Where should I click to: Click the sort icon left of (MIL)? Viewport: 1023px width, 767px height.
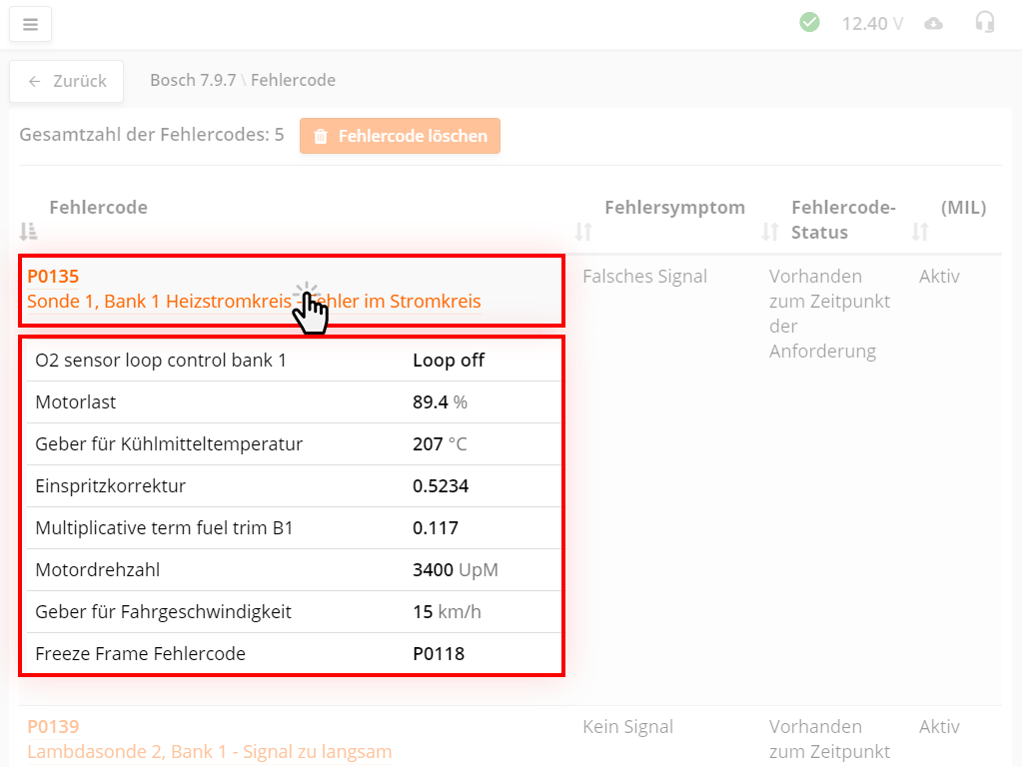(920, 232)
